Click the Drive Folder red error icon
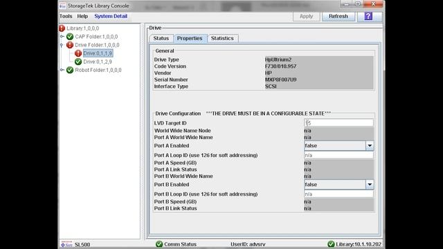 [70, 45]
